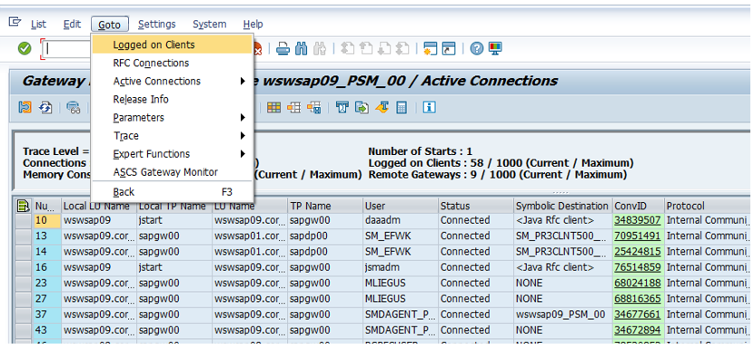This screenshot has height=349, width=754.
Task: Click the Find binoculars icon
Action: 301,48
